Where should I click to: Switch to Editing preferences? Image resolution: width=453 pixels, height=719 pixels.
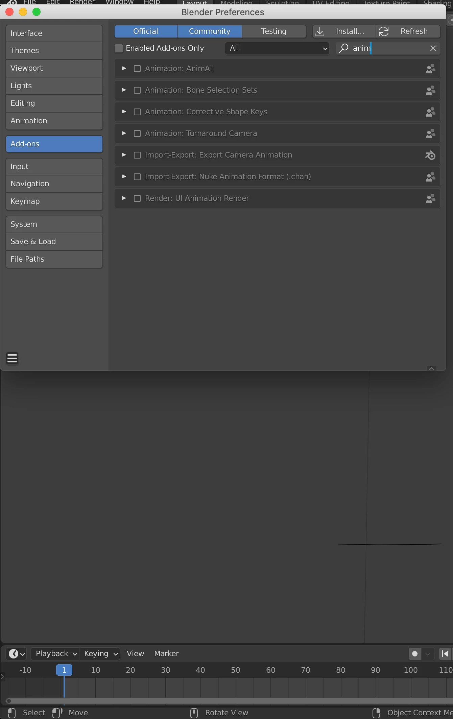54,103
